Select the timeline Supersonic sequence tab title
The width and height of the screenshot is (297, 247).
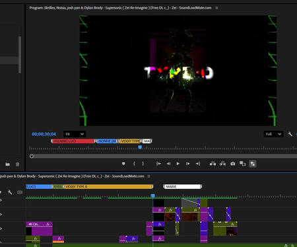pos(72,176)
